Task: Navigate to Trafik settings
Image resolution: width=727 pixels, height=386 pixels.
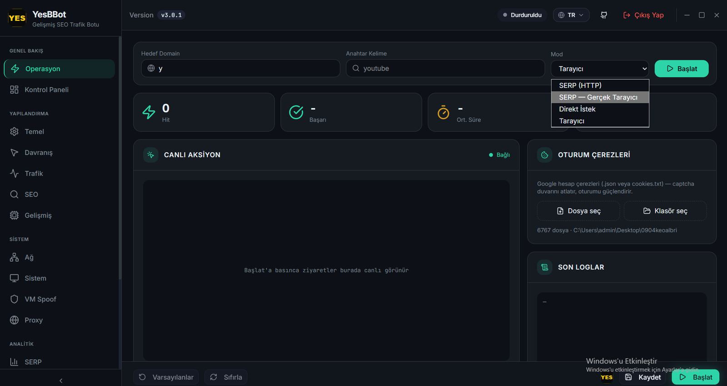Action: 60,173
